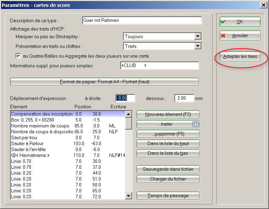Select Linie: 0.70 row with position 37.0
This screenshot has width=269, height=209.
click(68, 167)
